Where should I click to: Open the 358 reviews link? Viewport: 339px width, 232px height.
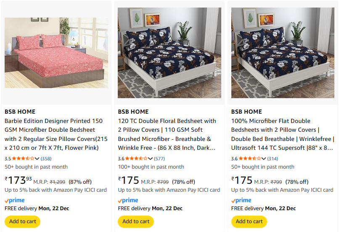[46, 159]
